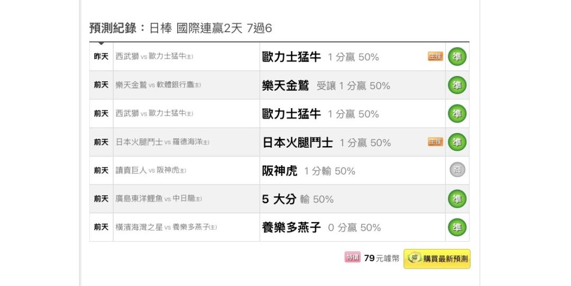Open the 日本火腿鬥士 vs 羅德海洋 matchup
Image resolution: width=571 pixels, height=286 pixels.
(162, 142)
